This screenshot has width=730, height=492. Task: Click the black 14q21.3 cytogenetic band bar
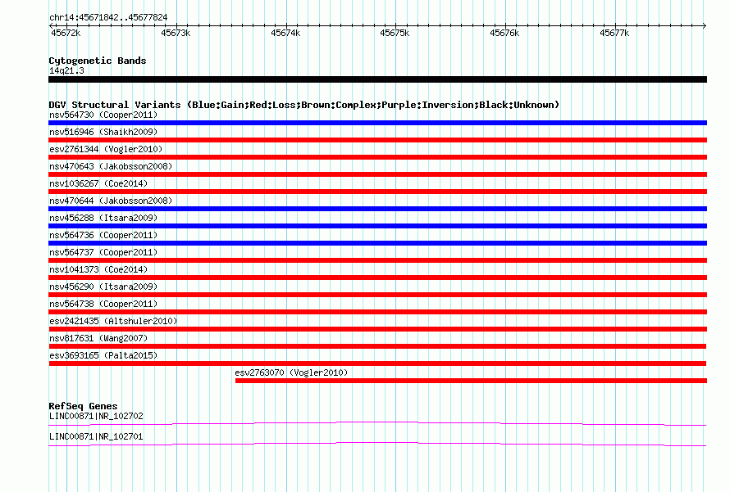pyautogui.click(x=377, y=79)
